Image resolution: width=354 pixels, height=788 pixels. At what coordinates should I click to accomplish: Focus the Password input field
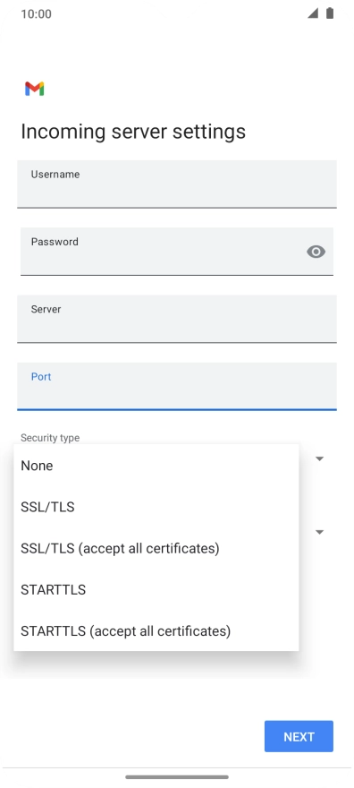pos(177,252)
